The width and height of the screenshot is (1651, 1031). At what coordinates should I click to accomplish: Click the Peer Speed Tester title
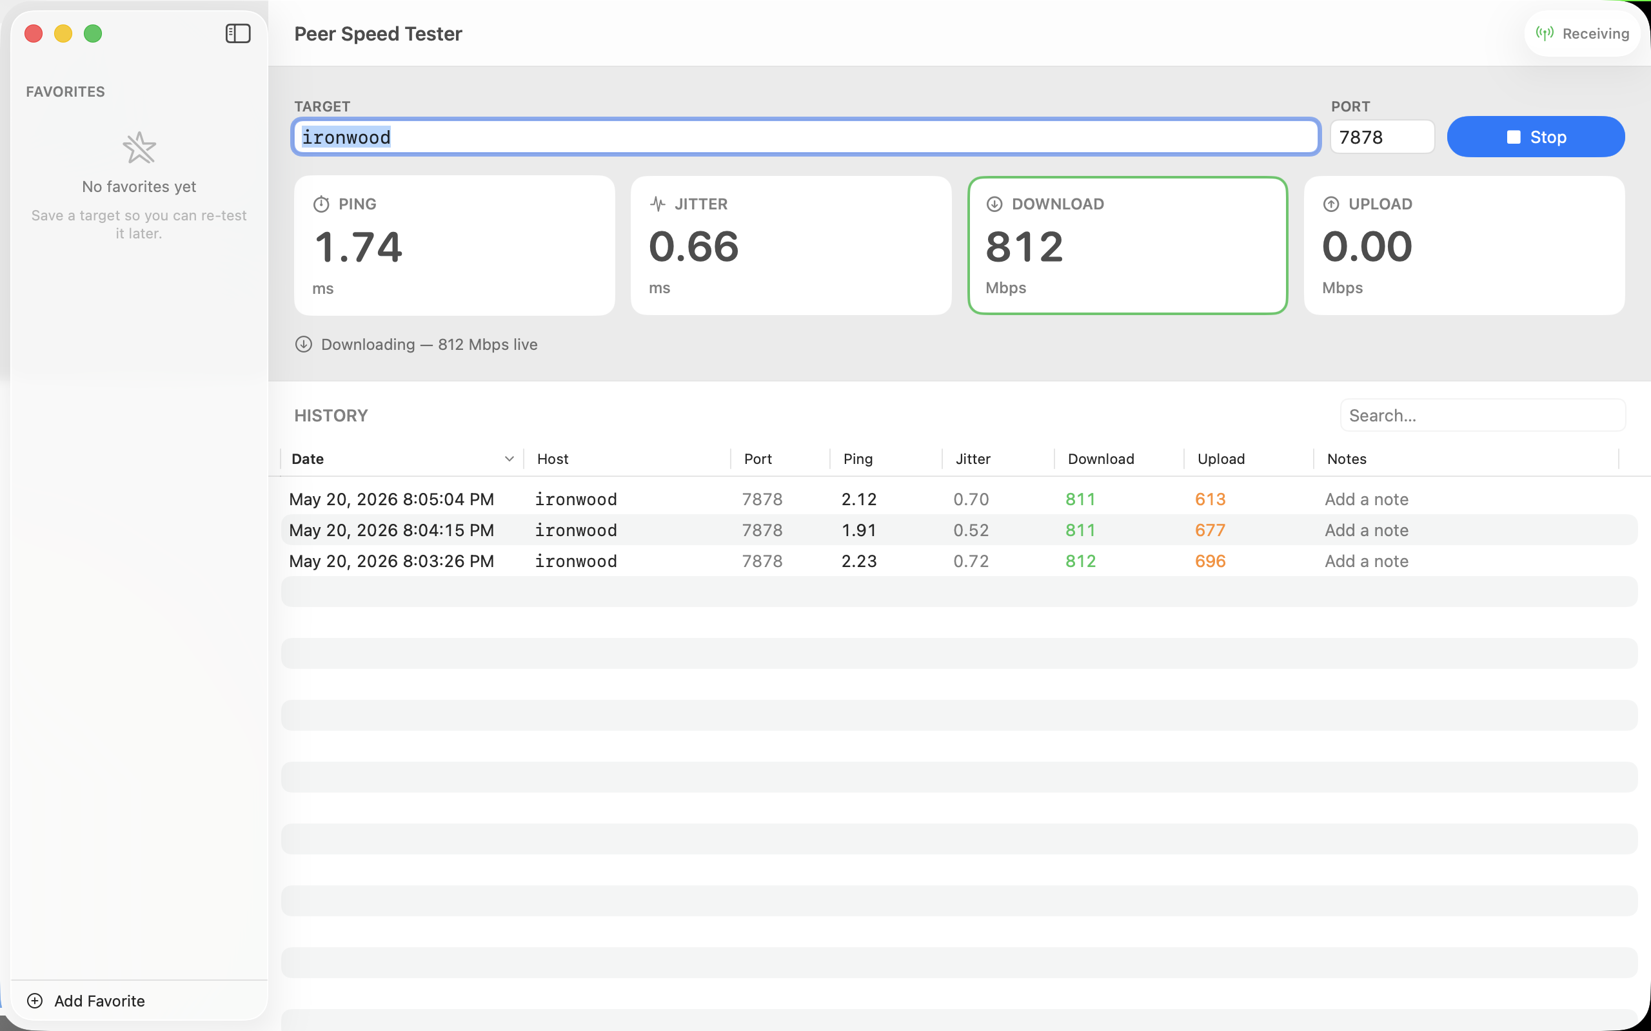tap(378, 34)
